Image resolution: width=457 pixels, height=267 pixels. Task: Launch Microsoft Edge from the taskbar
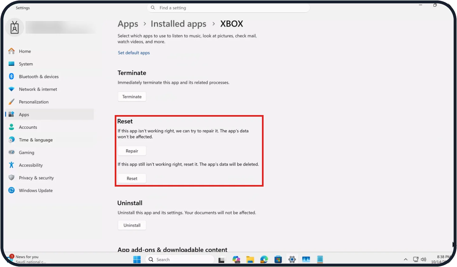pos(264,259)
